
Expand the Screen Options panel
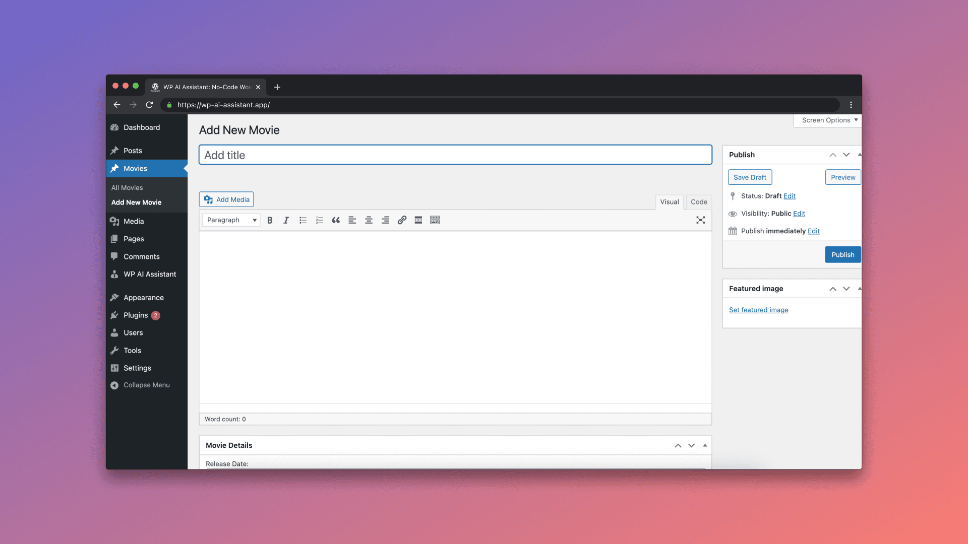[826, 120]
